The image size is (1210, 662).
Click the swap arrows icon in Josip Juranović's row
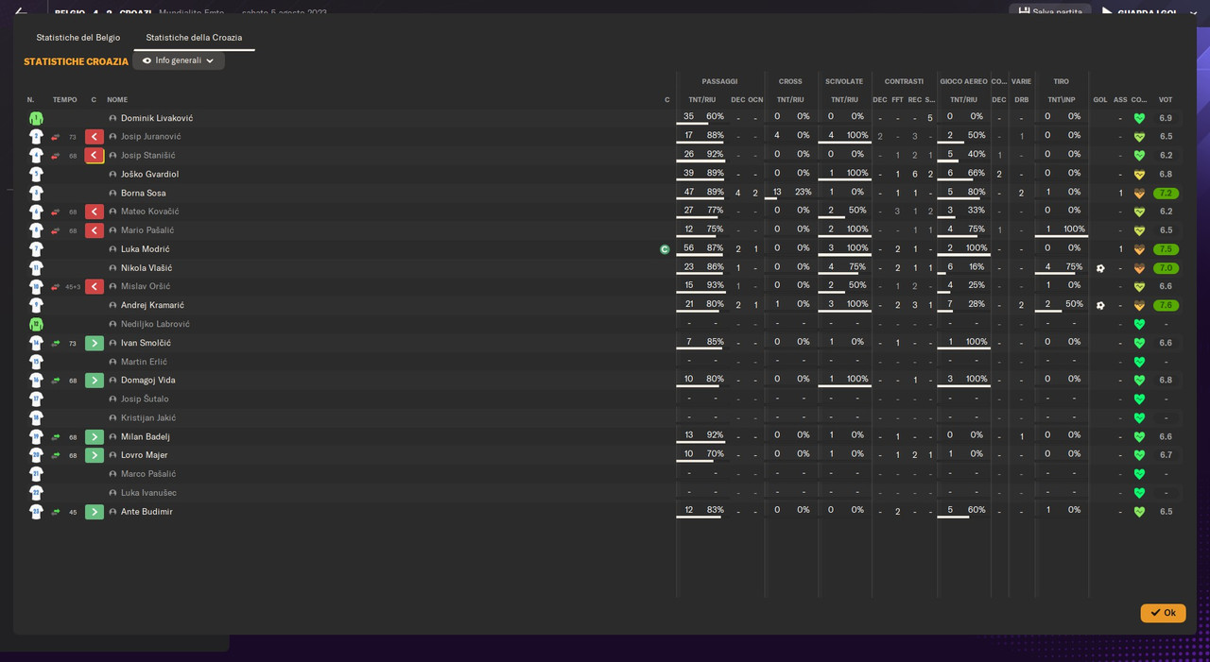point(55,137)
